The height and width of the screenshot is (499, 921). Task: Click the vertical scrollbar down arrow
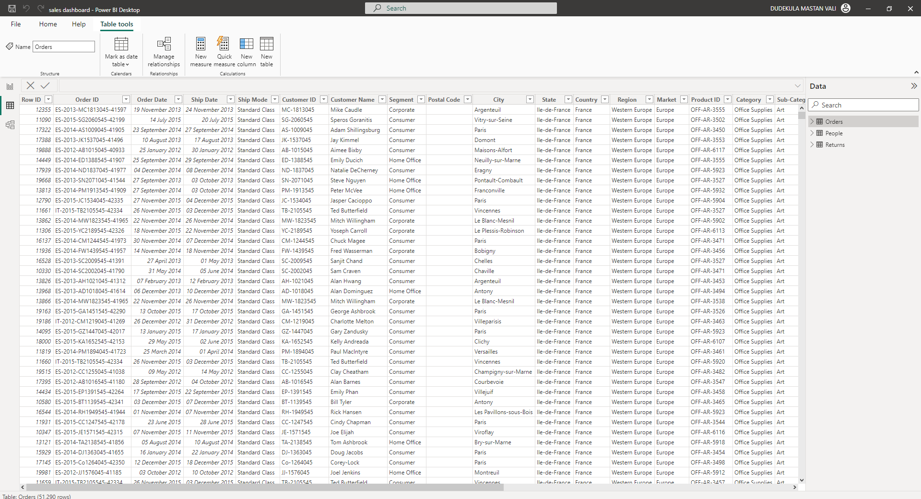point(802,480)
